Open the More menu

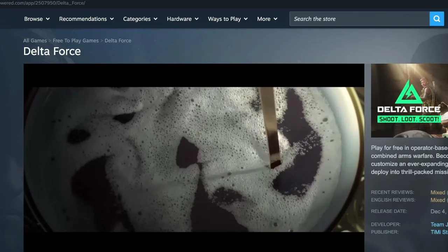coord(267,19)
